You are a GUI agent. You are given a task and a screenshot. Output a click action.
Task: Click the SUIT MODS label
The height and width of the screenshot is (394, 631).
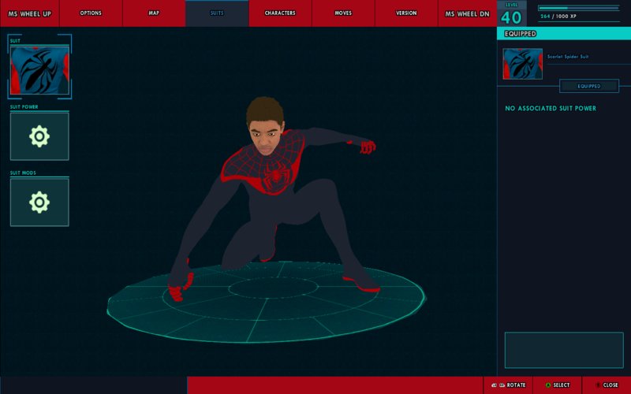pyautogui.click(x=23, y=173)
